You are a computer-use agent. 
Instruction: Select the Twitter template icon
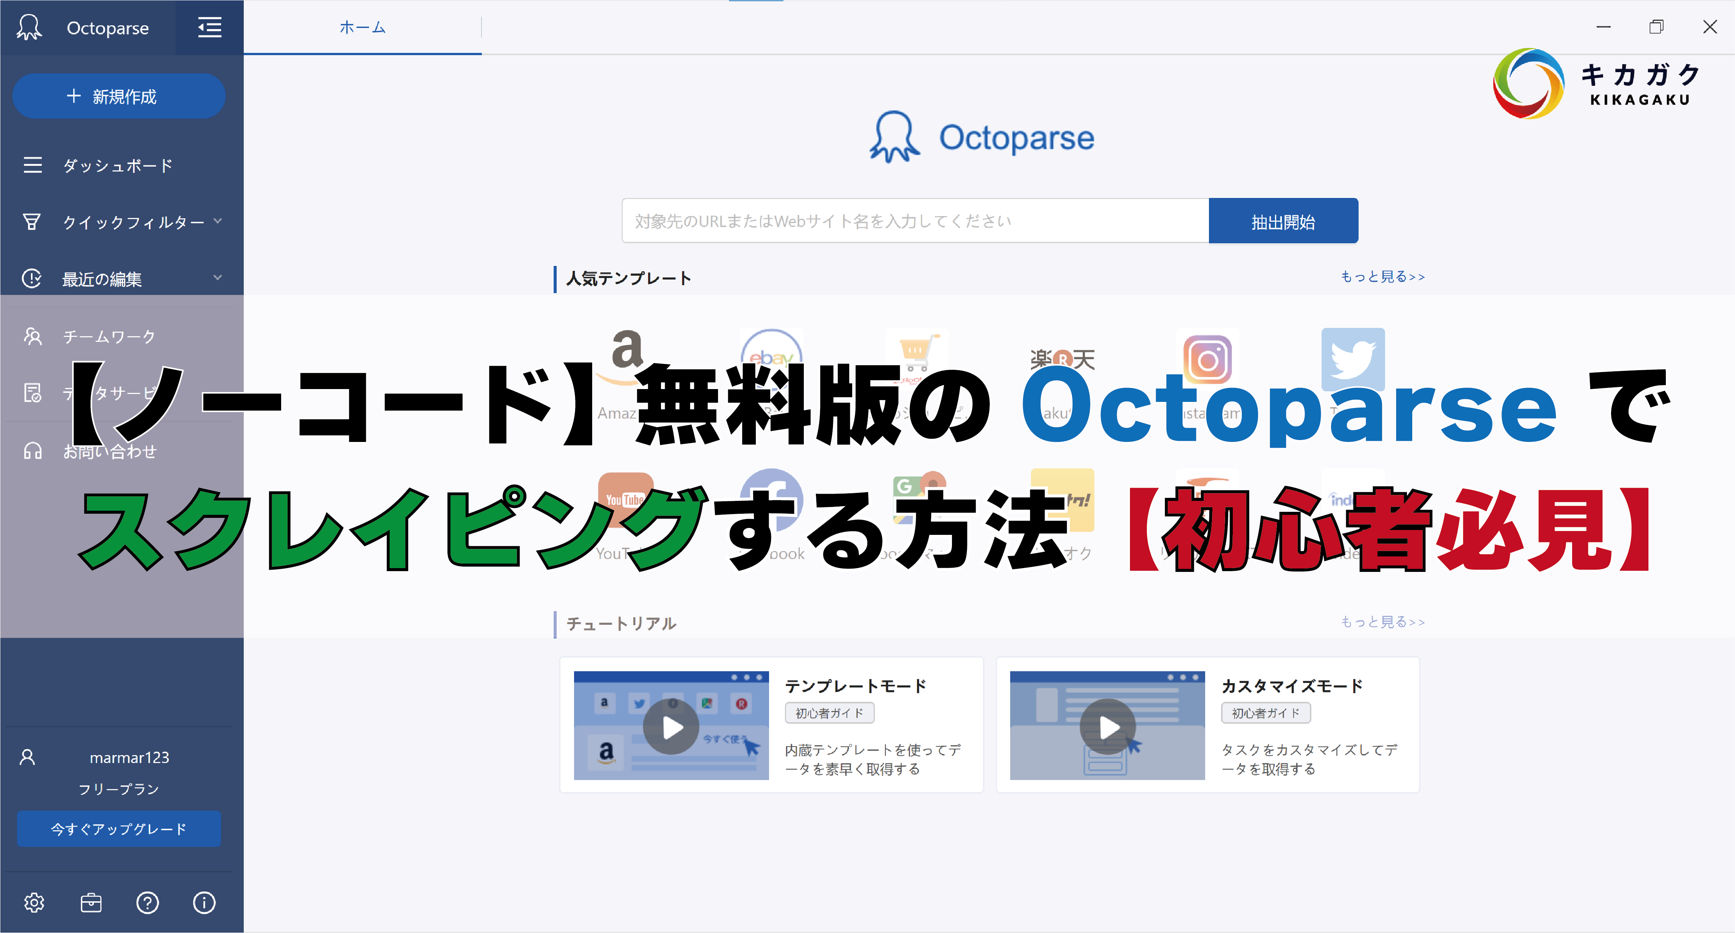pyautogui.click(x=1353, y=360)
